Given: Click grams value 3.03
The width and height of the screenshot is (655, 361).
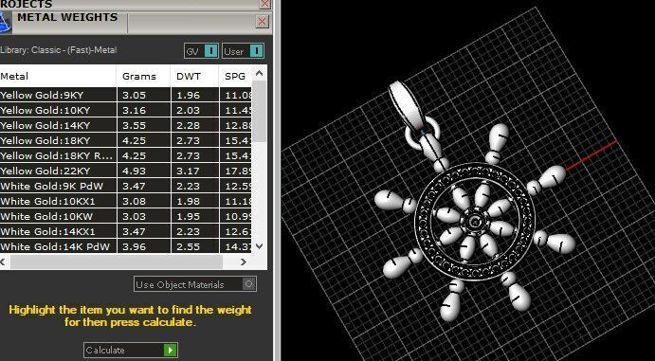Looking at the screenshot, I should click(134, 216).
